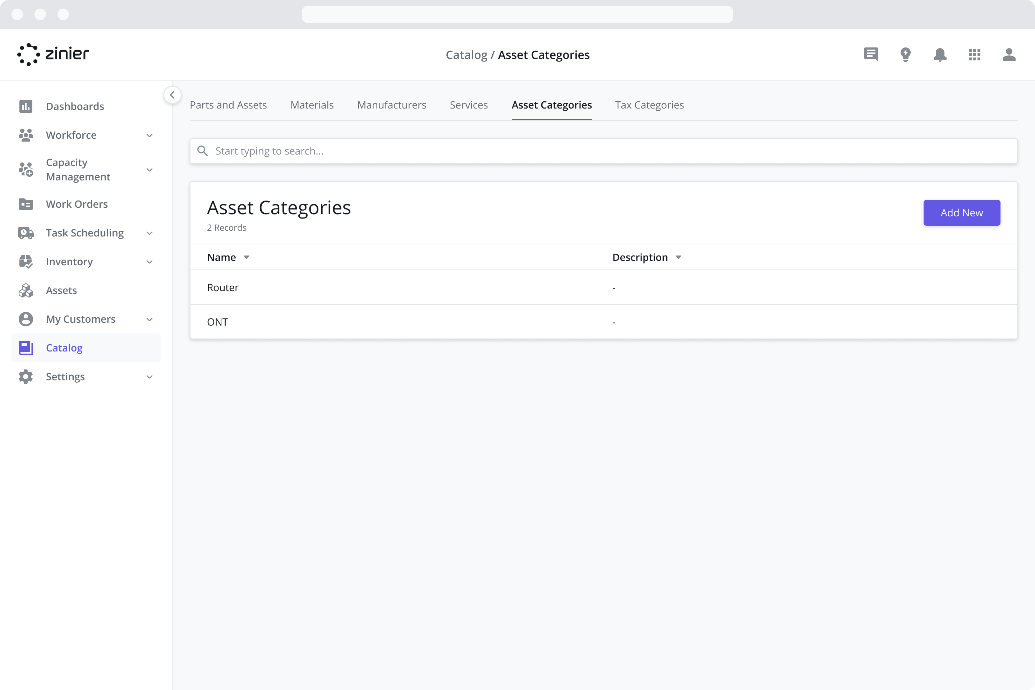
Task: Click the Task Scheduling truck icon
Action: click(x=26, y=233)
